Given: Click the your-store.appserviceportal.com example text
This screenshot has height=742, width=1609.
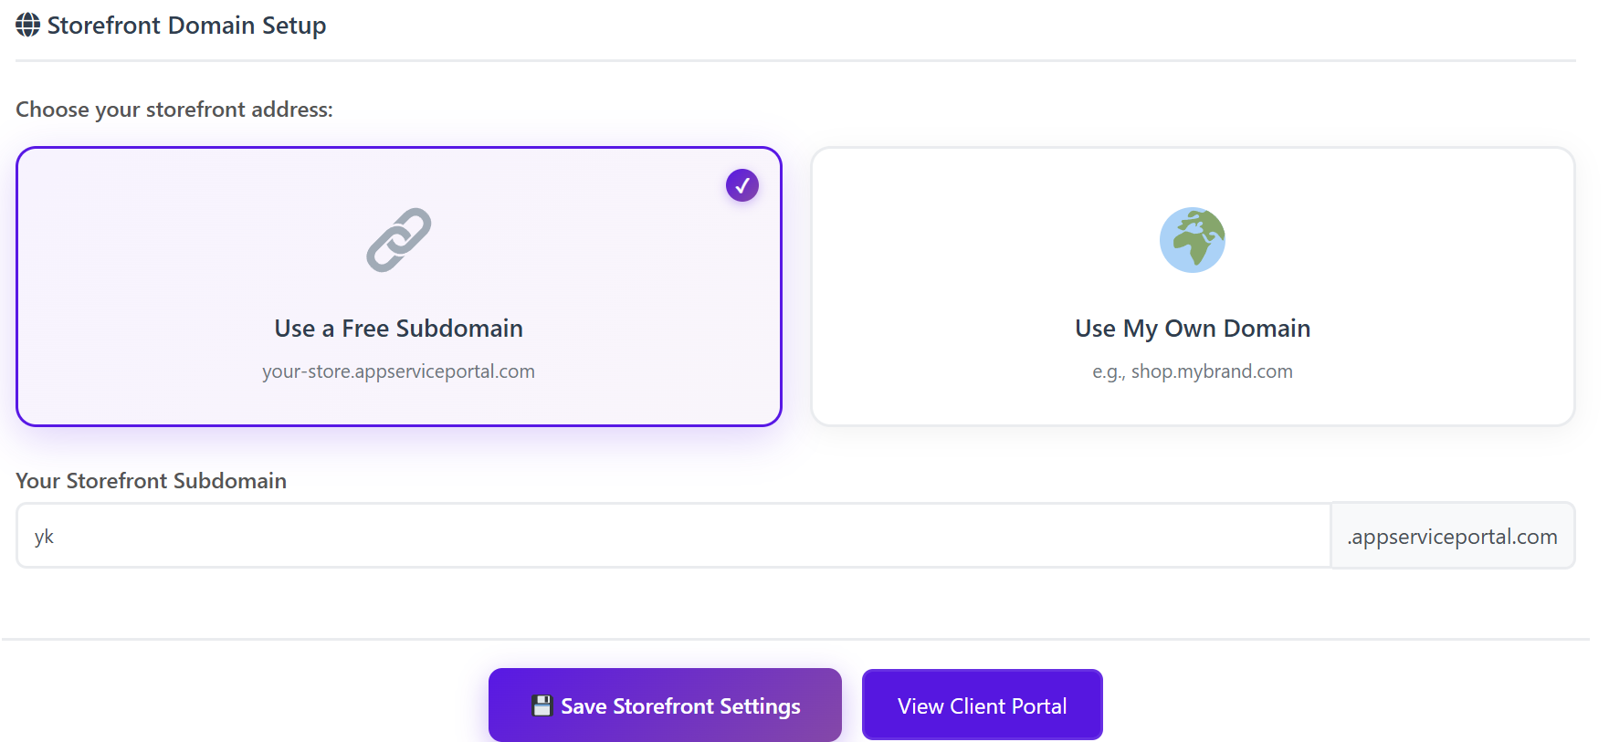Looking at the screenshot, I should click(x=399, y=371).
